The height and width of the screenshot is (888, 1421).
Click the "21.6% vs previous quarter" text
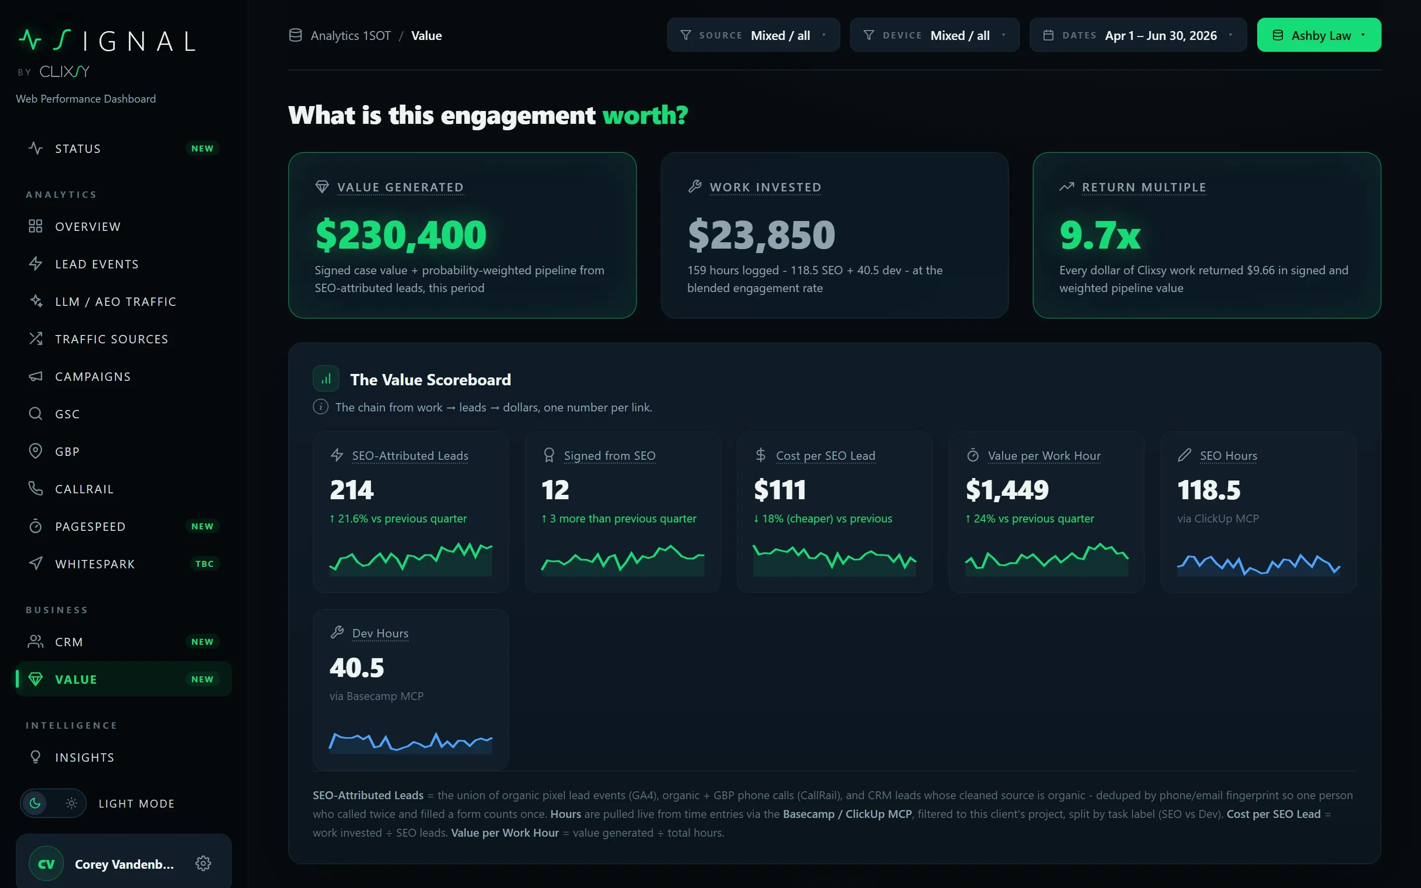[398, 518]
